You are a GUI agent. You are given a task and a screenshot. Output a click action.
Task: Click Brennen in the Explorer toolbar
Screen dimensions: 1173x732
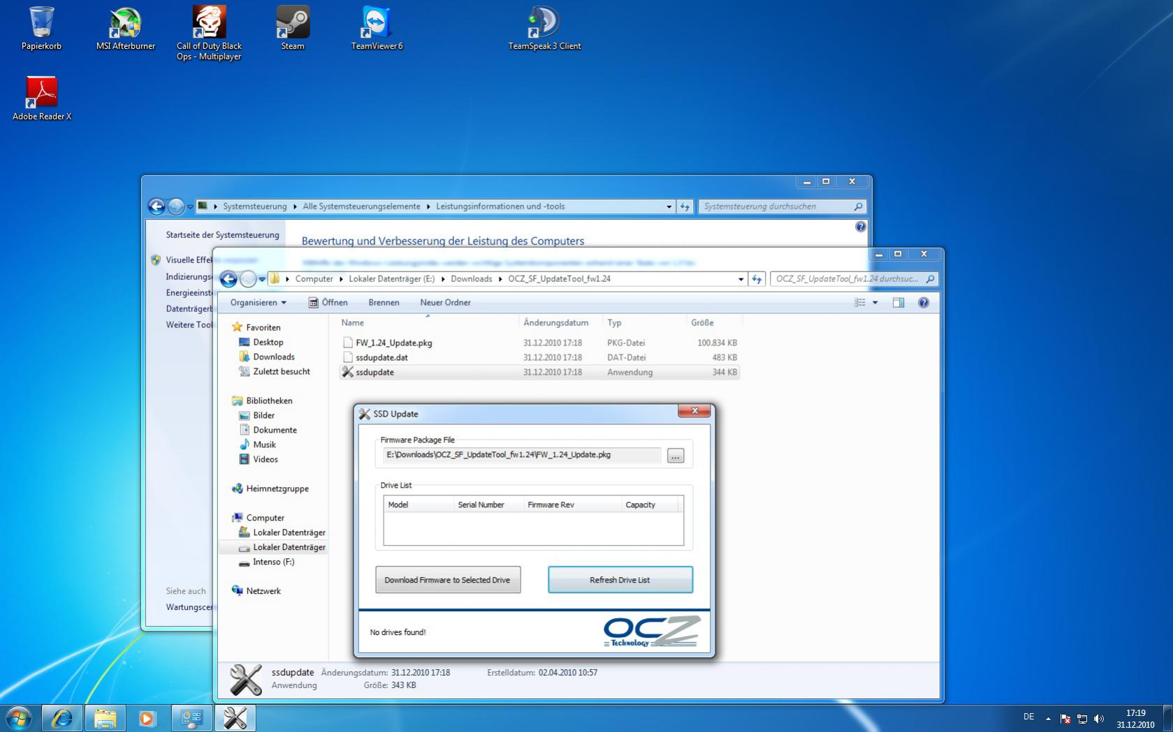384,302
